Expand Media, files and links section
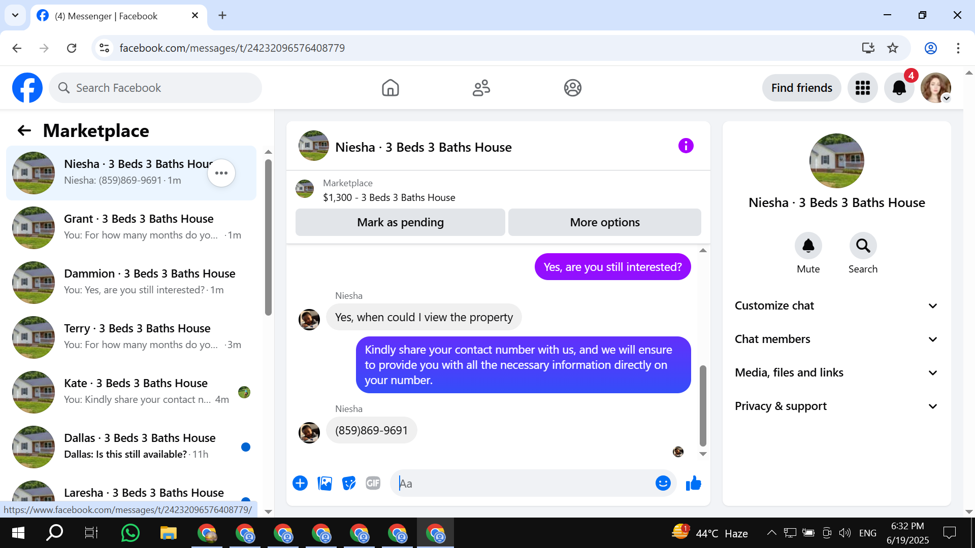This screenshot has height=548, width=975. coord(836,372)
